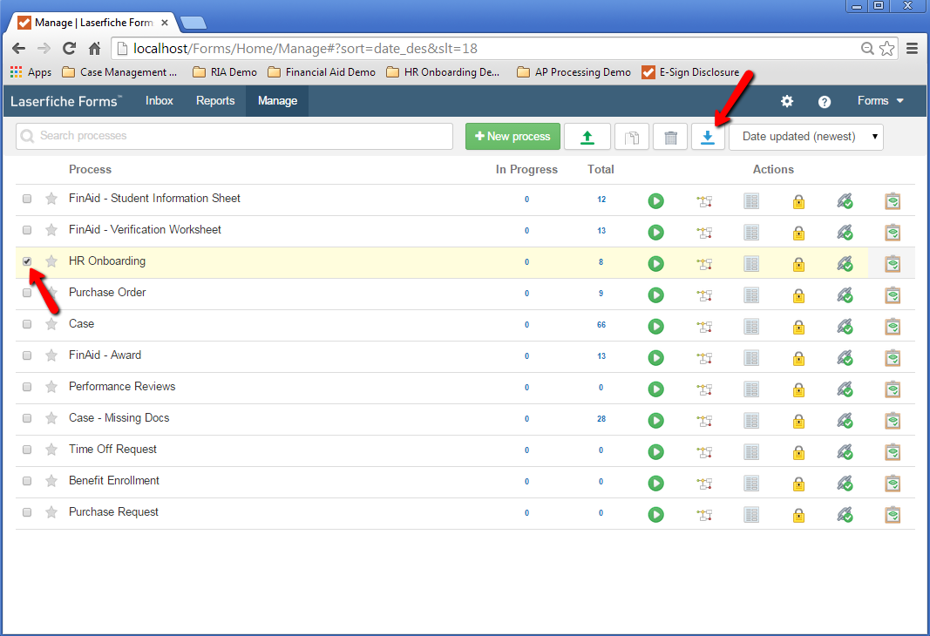Star the Performance Reviews process
Screen dimensions: 930x636
pyautogui.click(x=51, y=387)
